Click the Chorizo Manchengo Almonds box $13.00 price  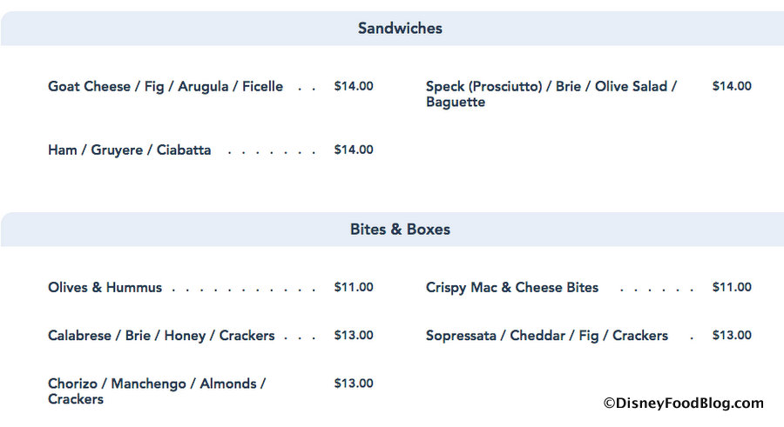pyautogui.click(x=354, y=384)
